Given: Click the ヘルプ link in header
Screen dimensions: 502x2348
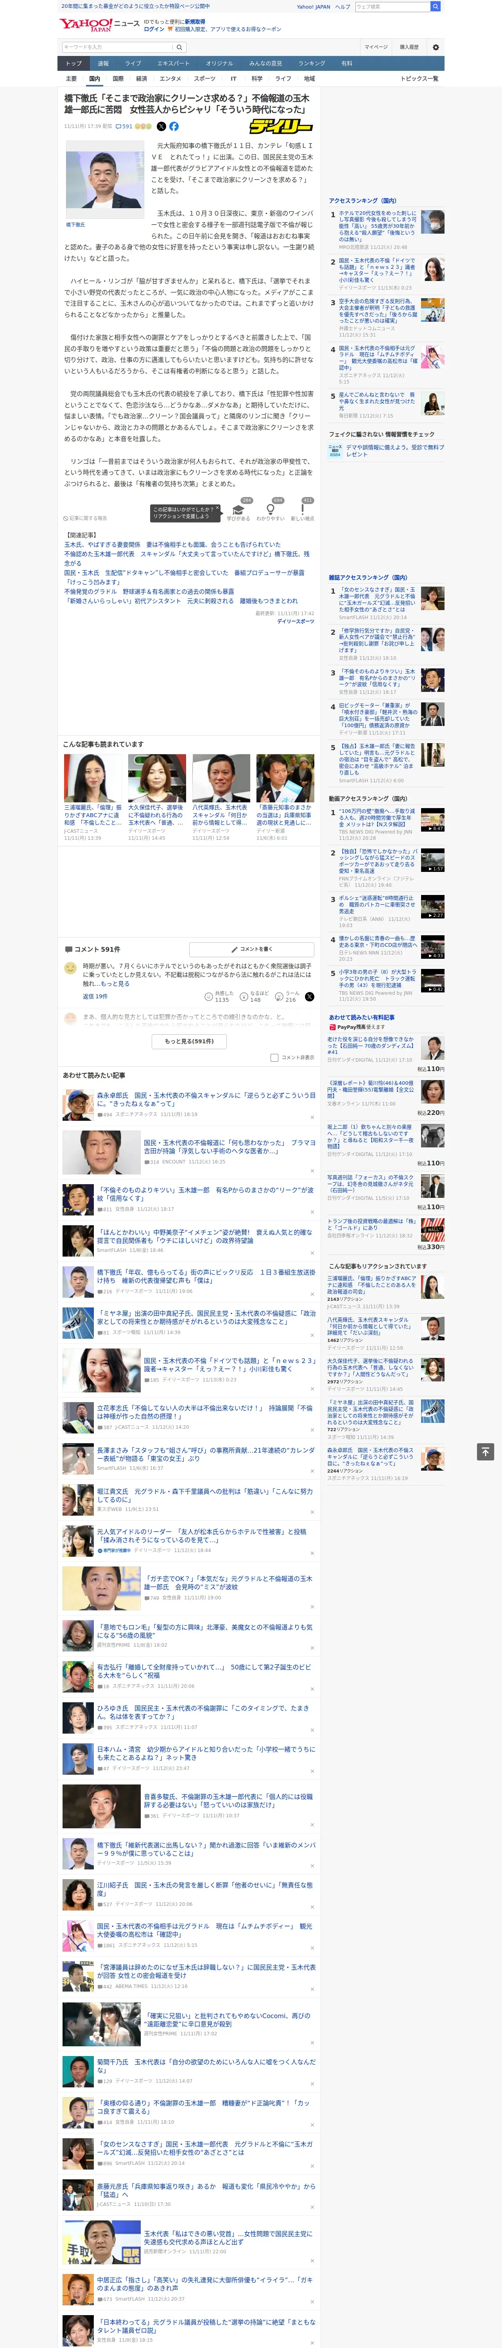Looking at the screenshot, I should click(342, 6).
